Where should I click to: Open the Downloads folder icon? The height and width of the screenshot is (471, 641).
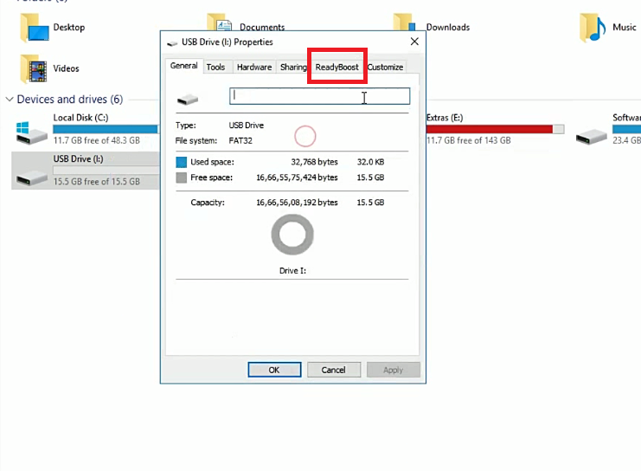tap(404, 23)
